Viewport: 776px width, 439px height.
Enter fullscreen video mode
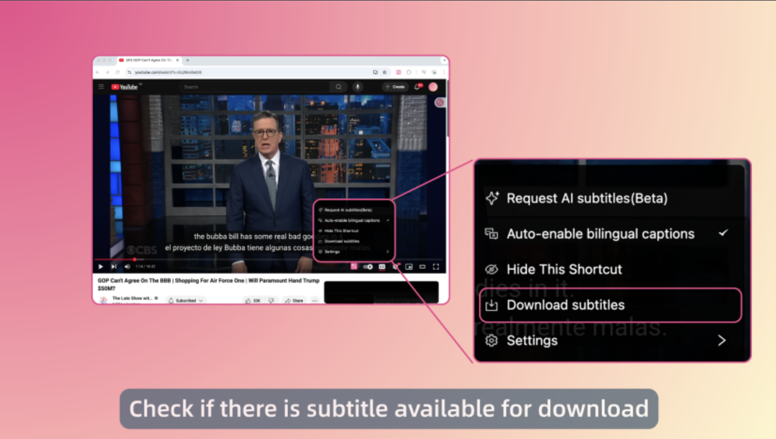tap(435, 267)
